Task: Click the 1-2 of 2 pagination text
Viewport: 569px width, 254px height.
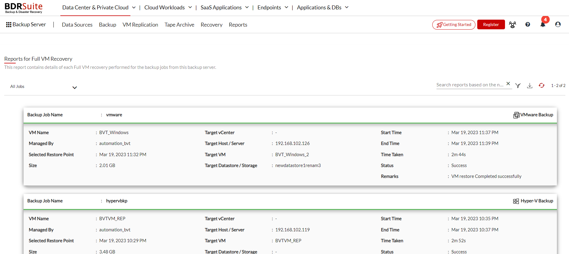Action: [558, 86]
